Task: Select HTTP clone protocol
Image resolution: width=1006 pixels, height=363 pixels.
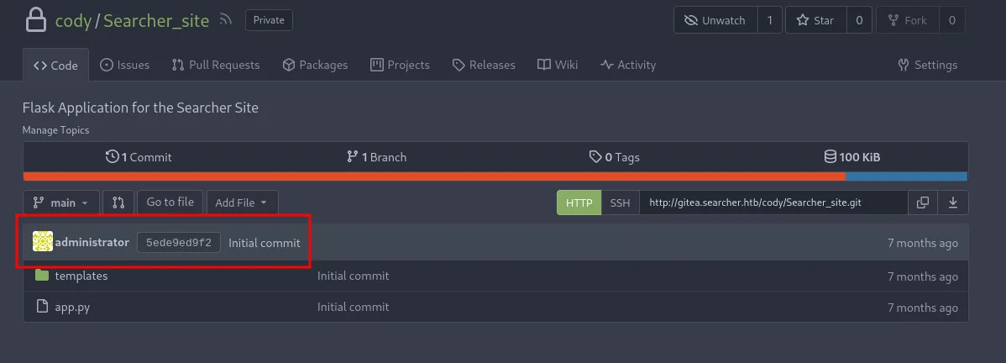Action: (x=579, y=203)
